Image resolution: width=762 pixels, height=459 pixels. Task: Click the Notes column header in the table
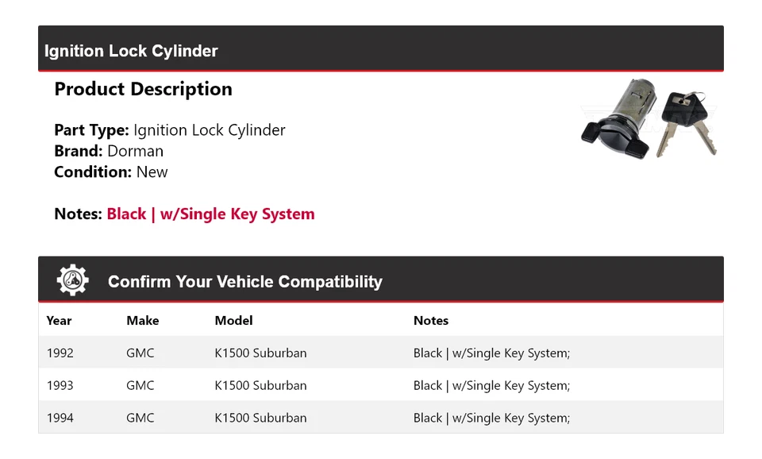431,321
